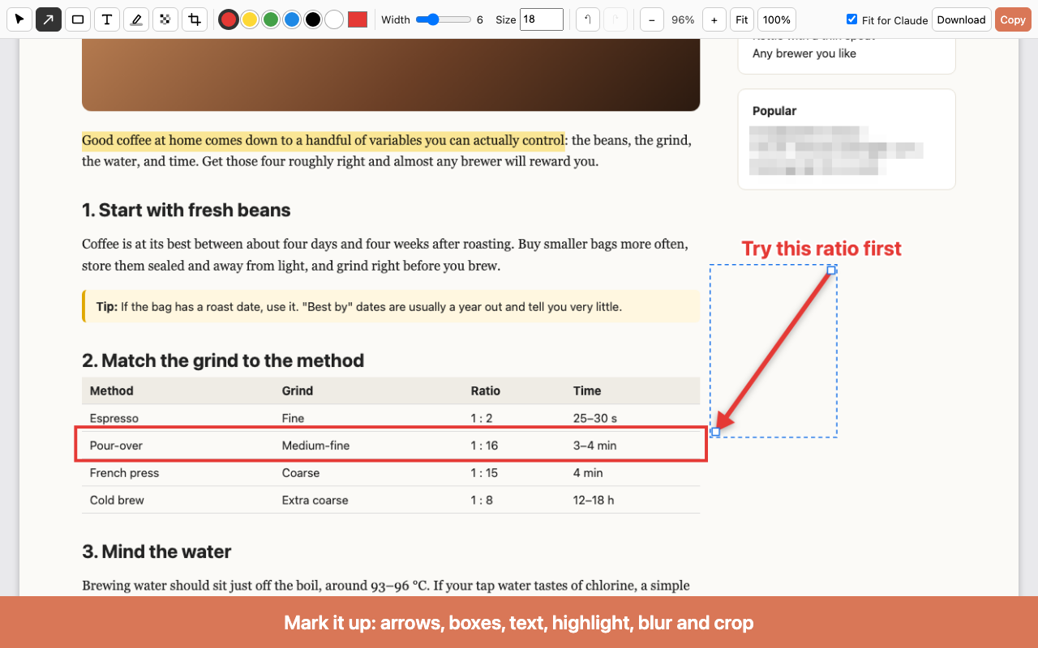Click the arrow's upper endpoint handle
Screen dimensions: 1038x648
(x=831, y=271)
